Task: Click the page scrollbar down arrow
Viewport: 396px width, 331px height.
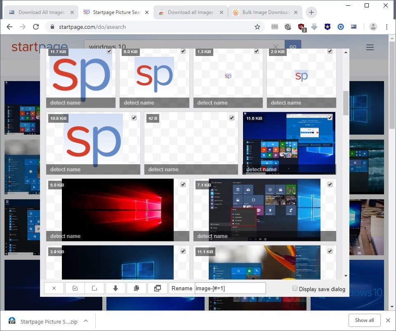Action: (x=392, y=307)
